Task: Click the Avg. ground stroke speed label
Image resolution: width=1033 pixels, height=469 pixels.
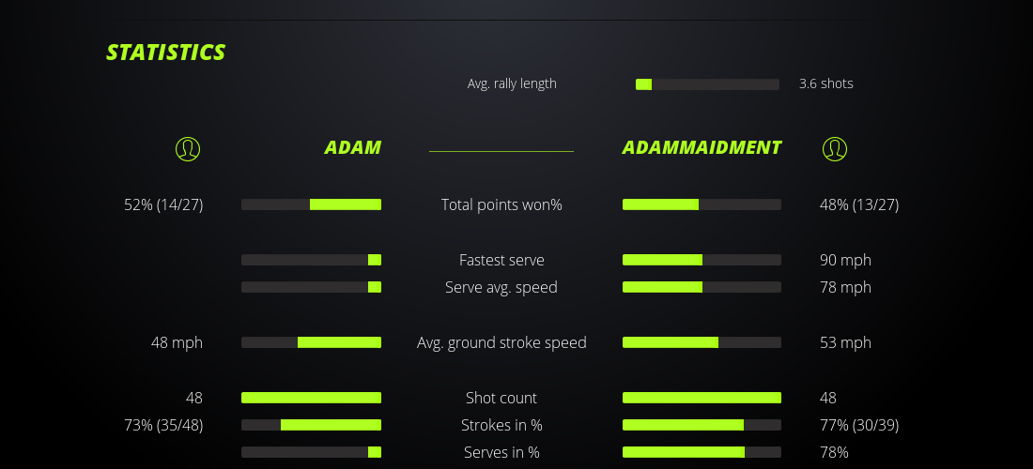Action: [501, 342]
